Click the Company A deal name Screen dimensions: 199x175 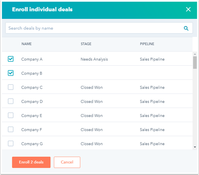click(32, 59)
